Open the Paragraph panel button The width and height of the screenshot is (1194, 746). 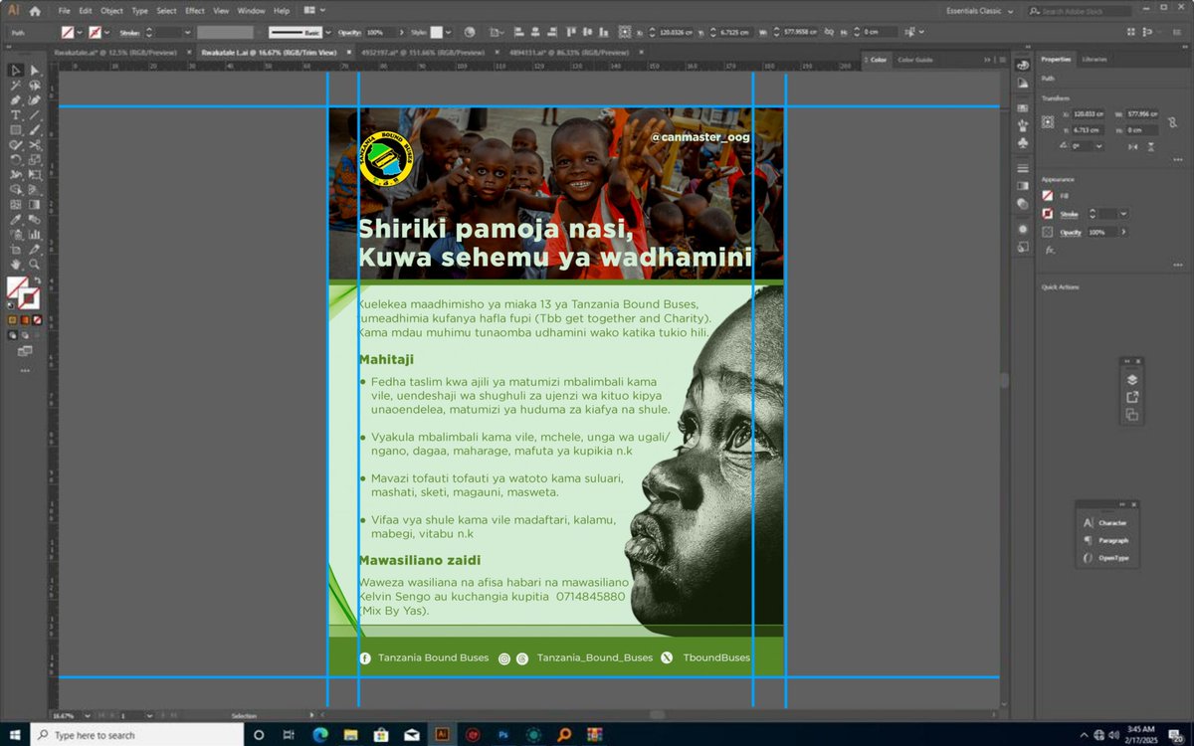pos(1106,540)
